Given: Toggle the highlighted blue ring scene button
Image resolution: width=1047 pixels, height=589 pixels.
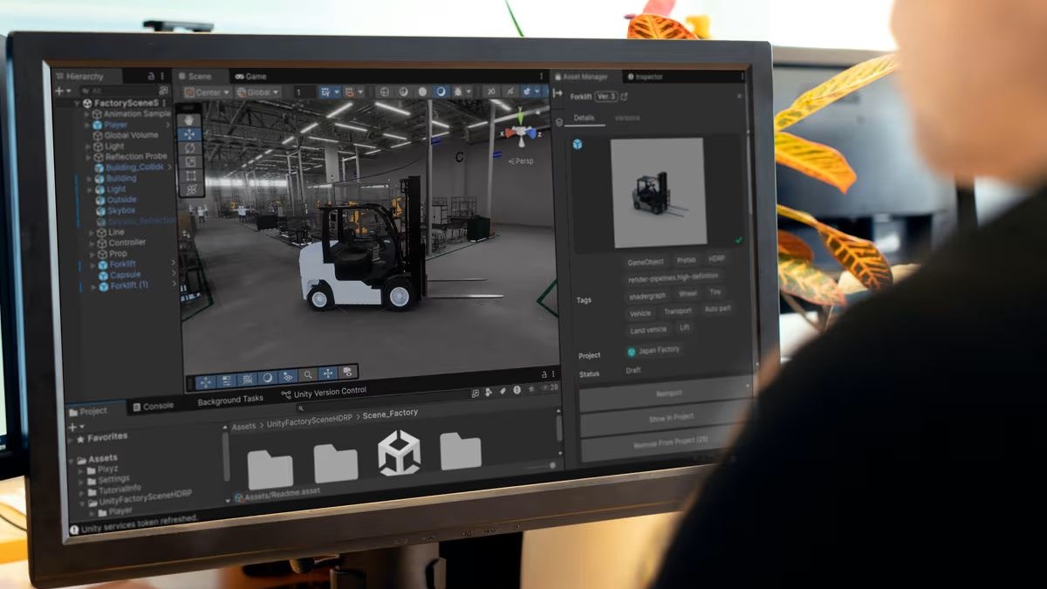Looking at the screenshot, I should [441, 92].
